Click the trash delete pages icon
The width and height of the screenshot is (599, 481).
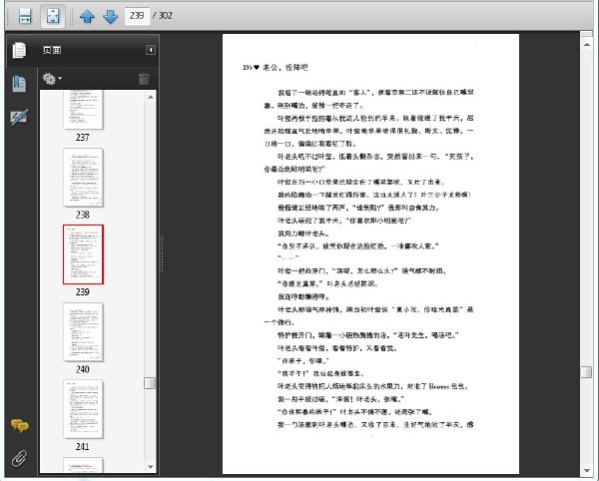click(x=144, y=79)
